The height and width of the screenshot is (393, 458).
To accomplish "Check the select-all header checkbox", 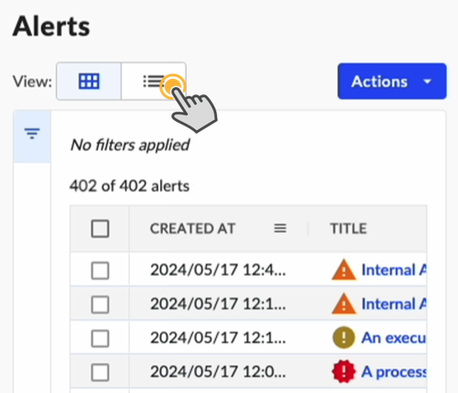I will [x=100, y=228].
